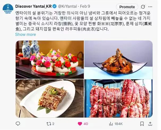Click the 184K views count
161x130 pixels.
coord(119,124)
